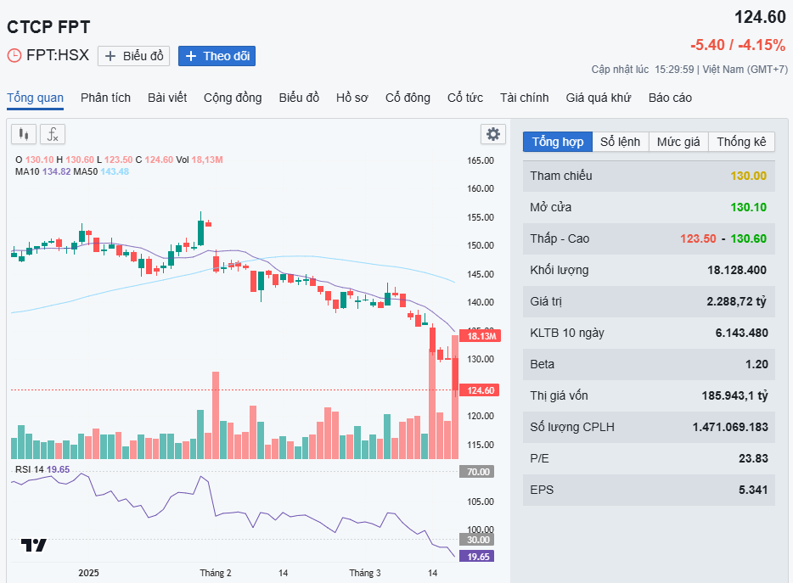Click the 2025 time axis label

(88, 573)
